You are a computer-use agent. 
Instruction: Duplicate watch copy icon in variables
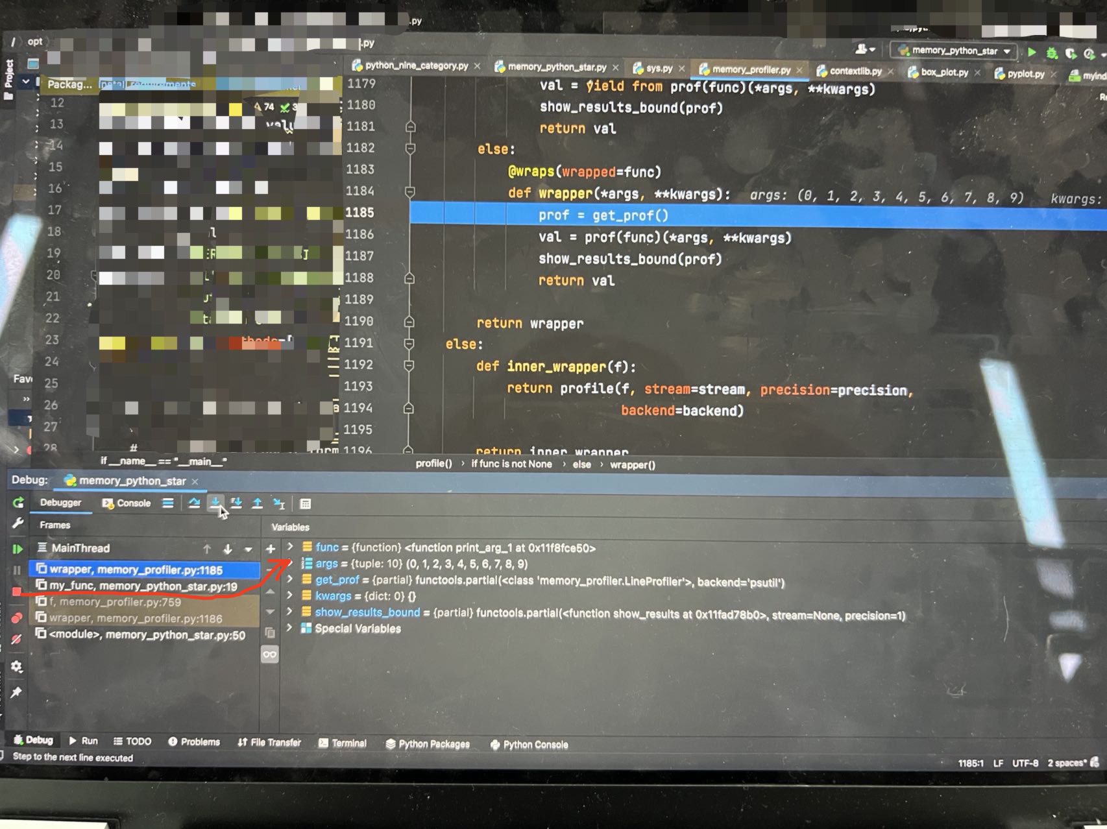click(270, 632)
